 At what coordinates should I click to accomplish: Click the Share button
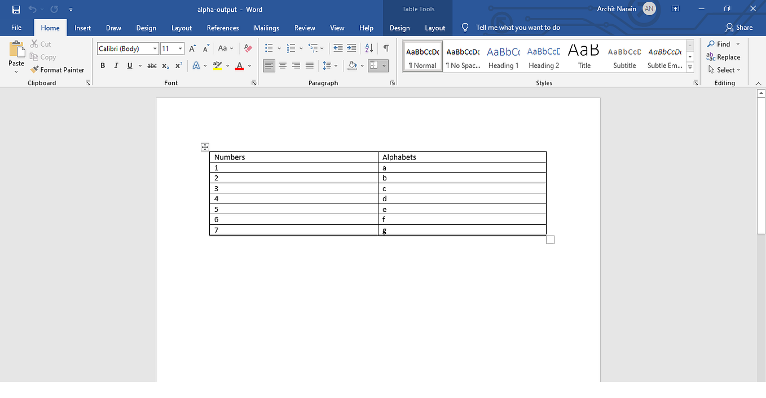point(739,27)
